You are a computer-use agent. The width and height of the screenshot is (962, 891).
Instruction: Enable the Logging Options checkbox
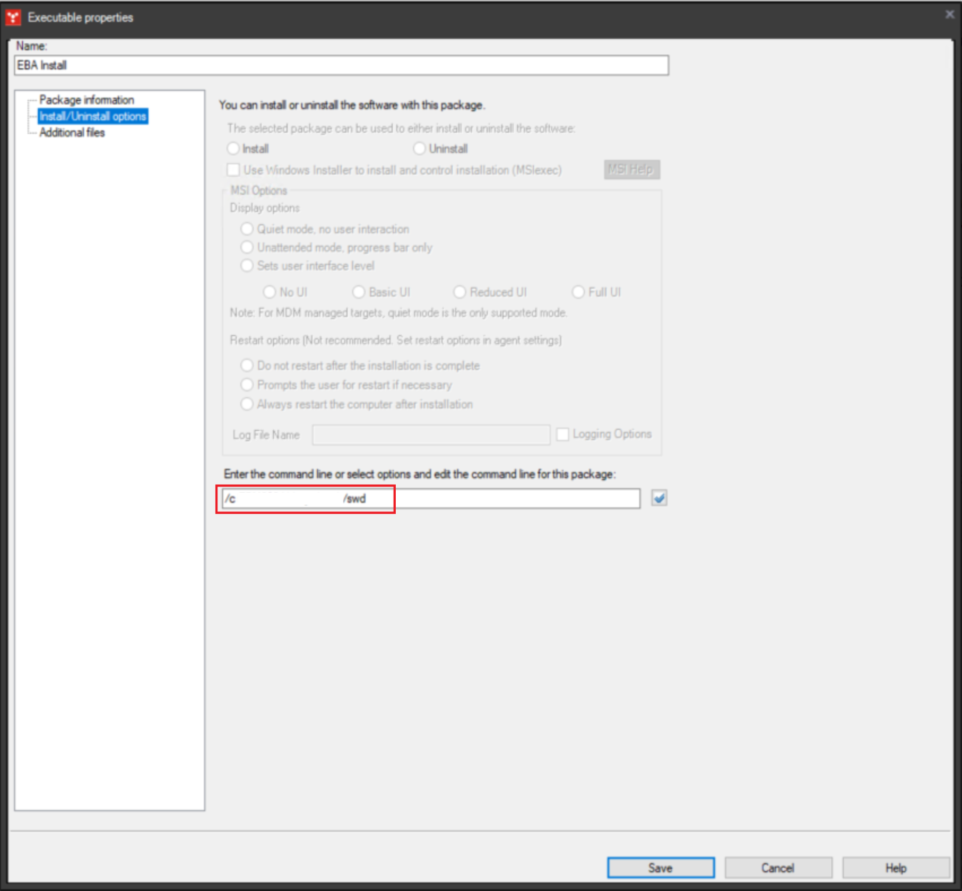[563, 435]
